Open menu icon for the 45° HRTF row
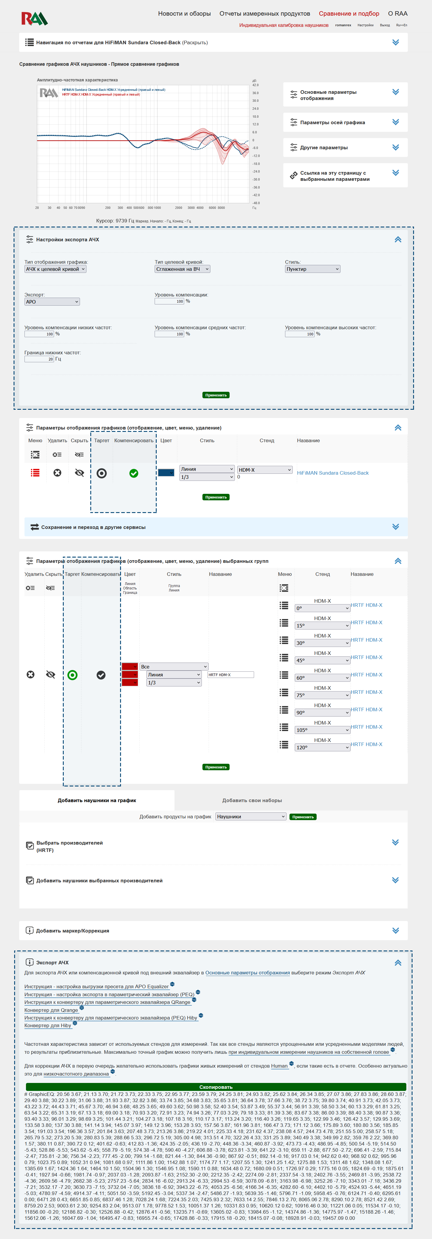Screen dimensions: 432x1239 284,658
